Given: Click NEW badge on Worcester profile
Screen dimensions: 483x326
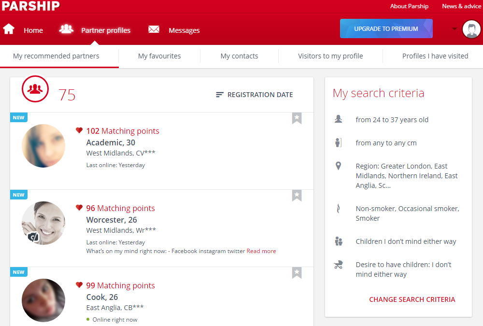Looking at the screenshot, I should [19, 195].
